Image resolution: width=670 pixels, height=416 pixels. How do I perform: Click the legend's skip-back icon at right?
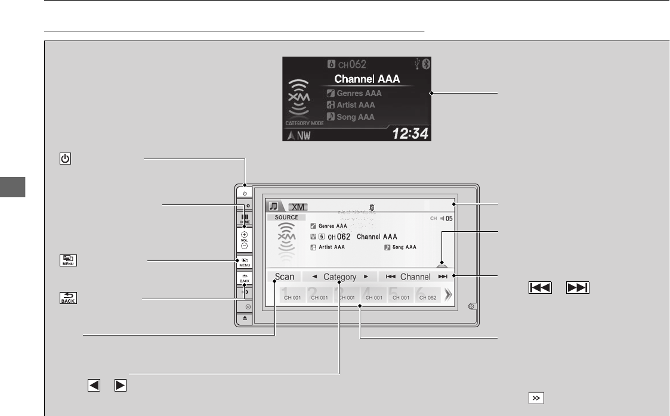(541, 288)
